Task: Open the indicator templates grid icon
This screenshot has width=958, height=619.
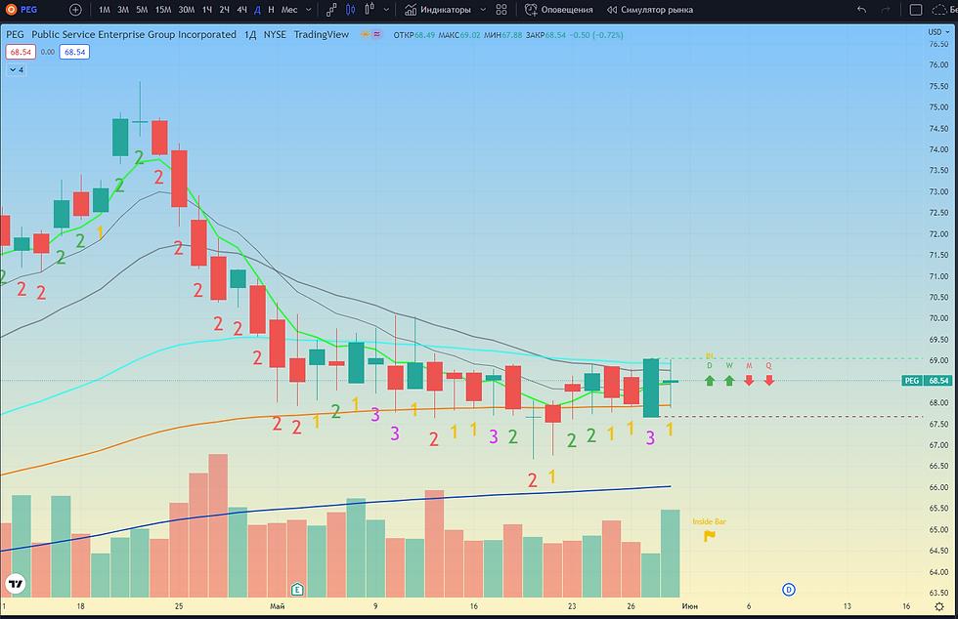Action: click(501, 10)
